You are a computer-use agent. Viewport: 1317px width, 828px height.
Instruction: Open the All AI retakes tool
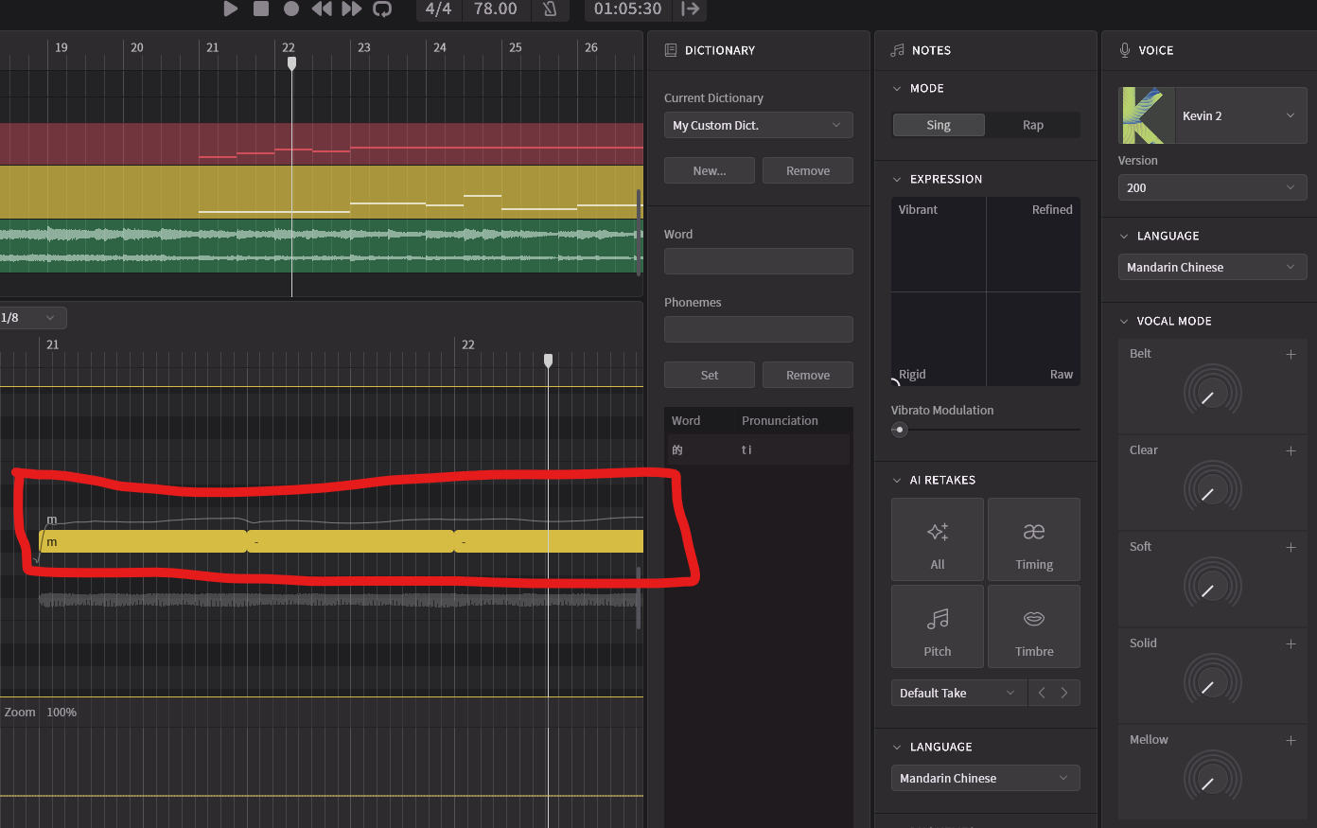pyautogui.click(x=938, y=539)
